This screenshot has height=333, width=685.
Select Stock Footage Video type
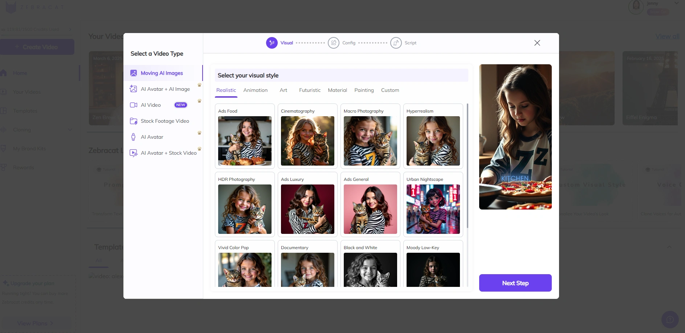coord(163,121)
